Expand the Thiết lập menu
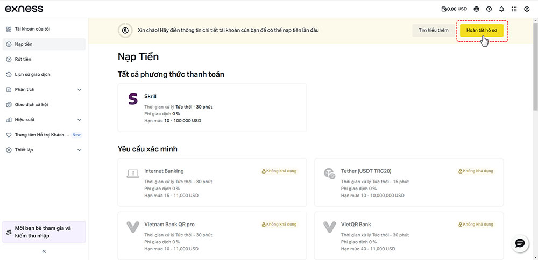 click(44, 150)
